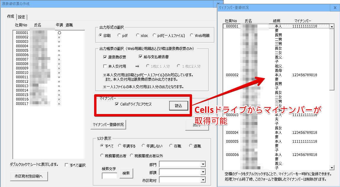Select employee 000017 row
Screen dimensions: 340x187
point(49,104)
